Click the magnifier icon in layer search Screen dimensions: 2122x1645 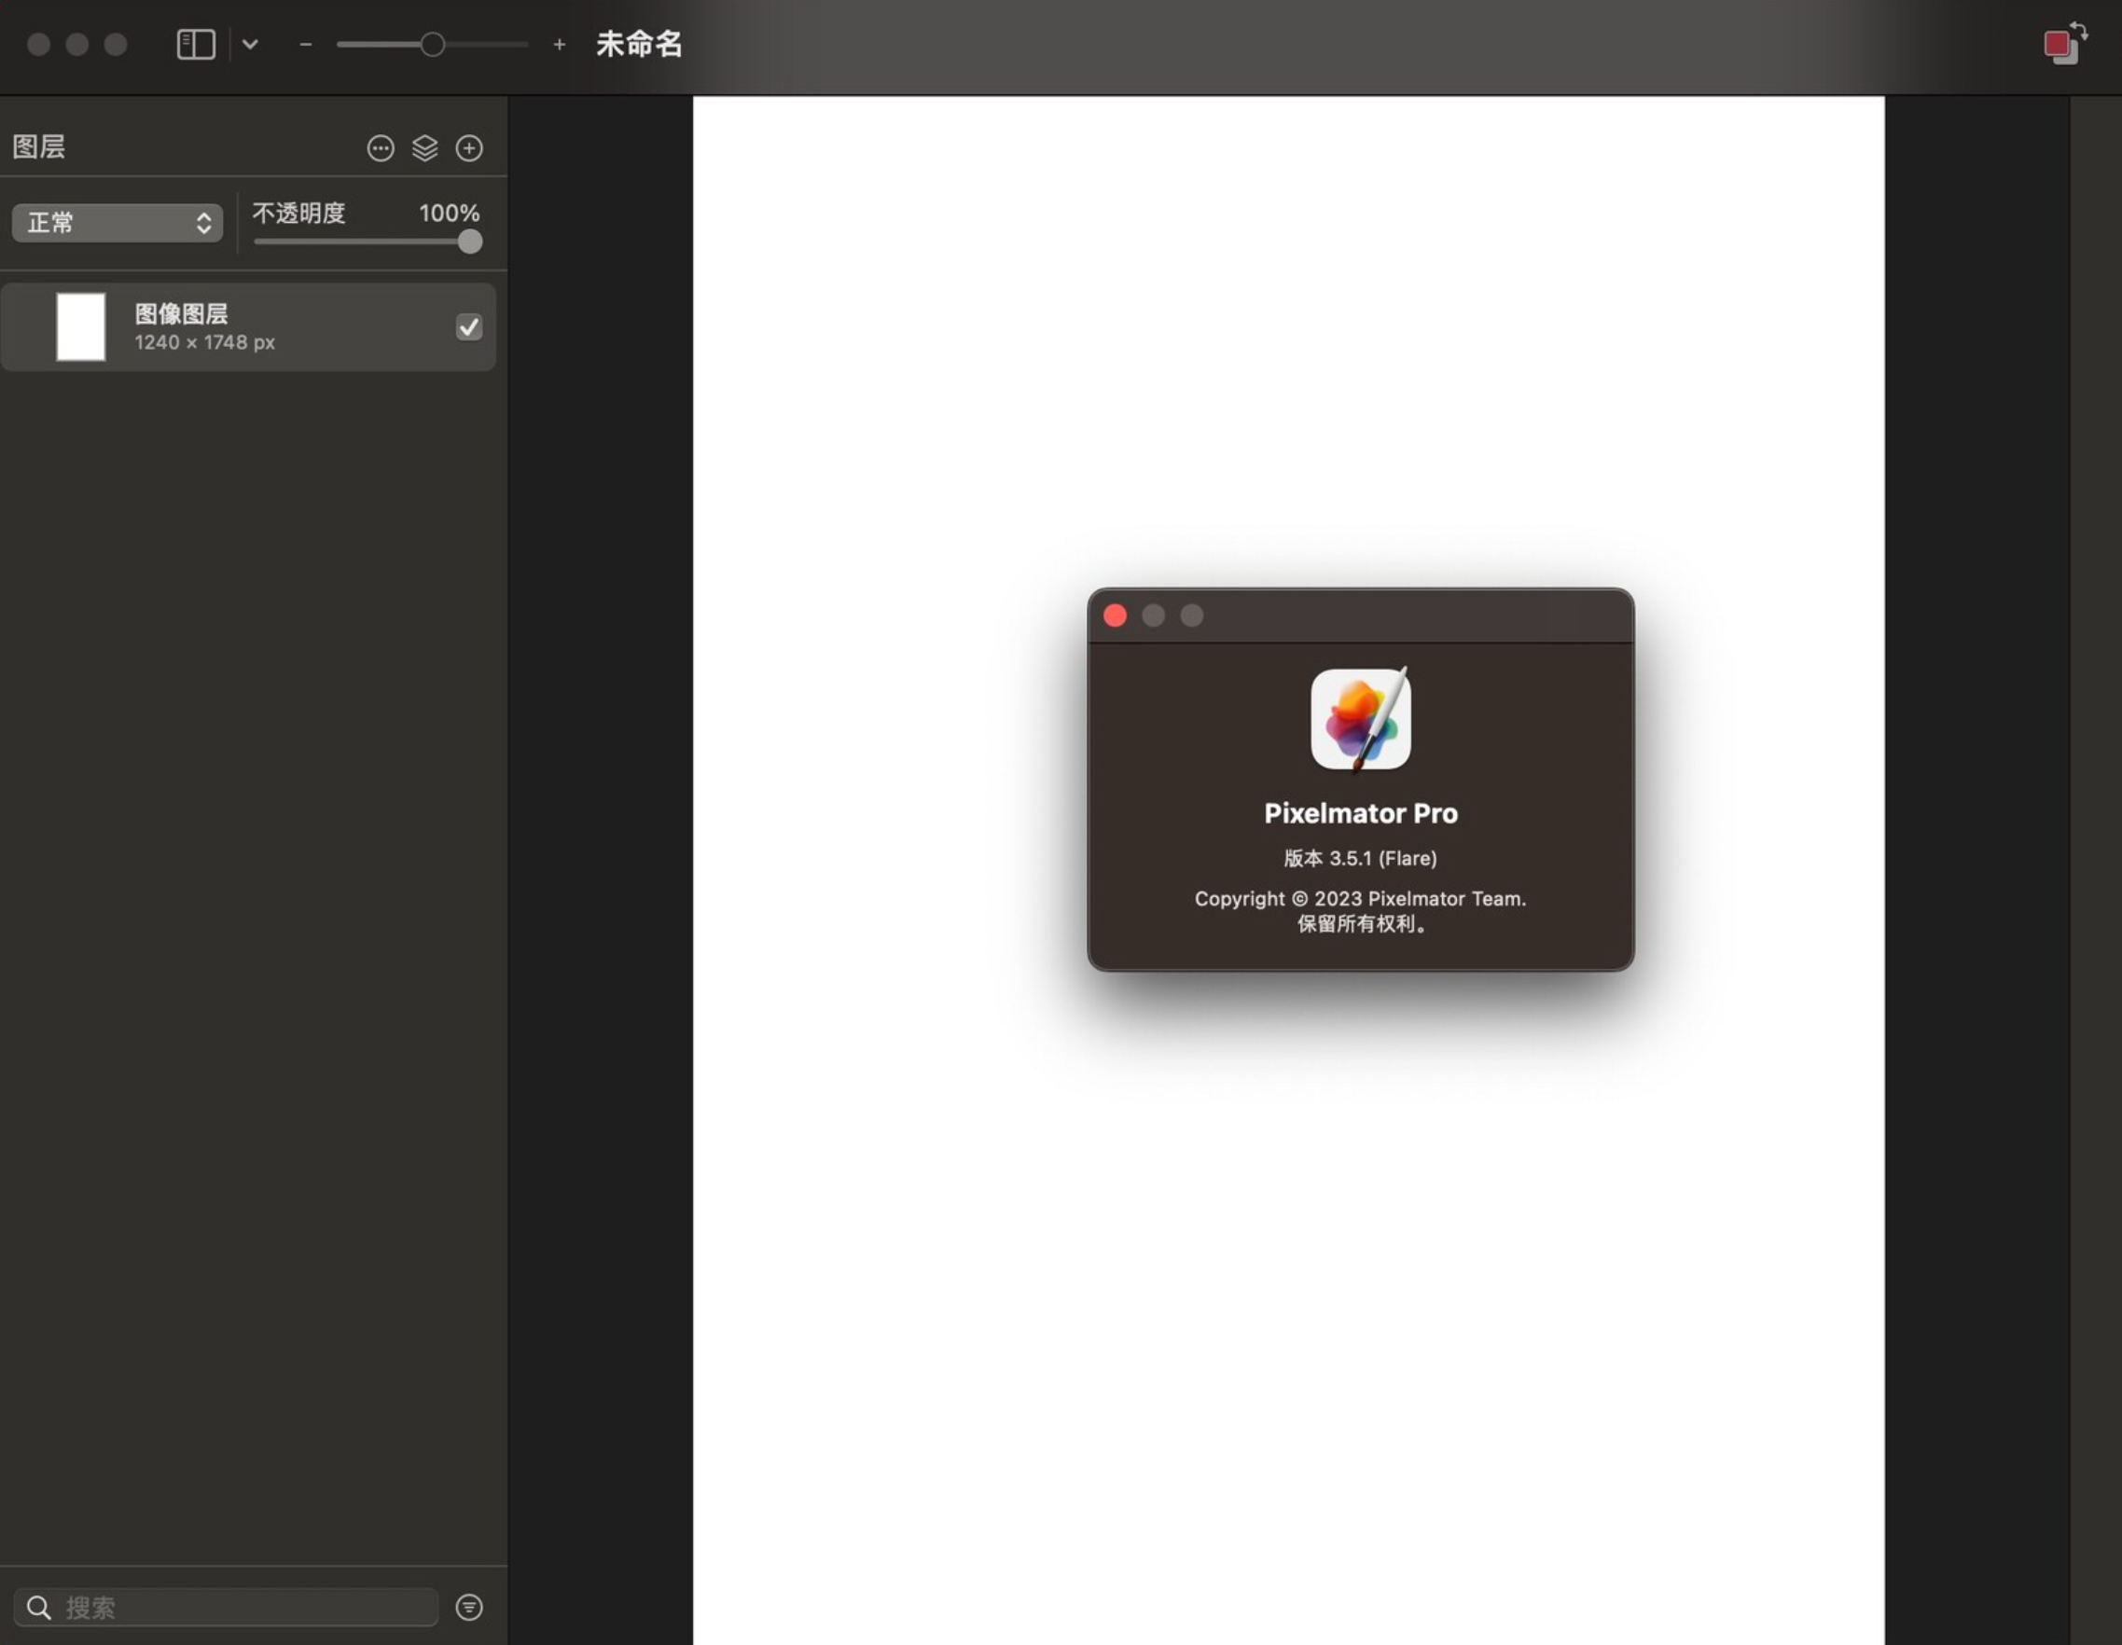(x=39, y=1607)
